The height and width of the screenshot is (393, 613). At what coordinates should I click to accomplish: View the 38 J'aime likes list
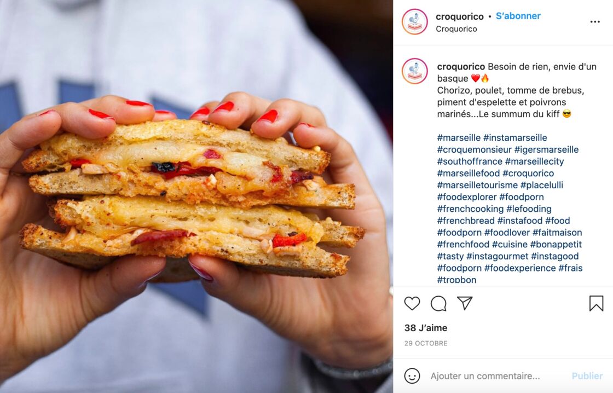click(x=426, y=328)
